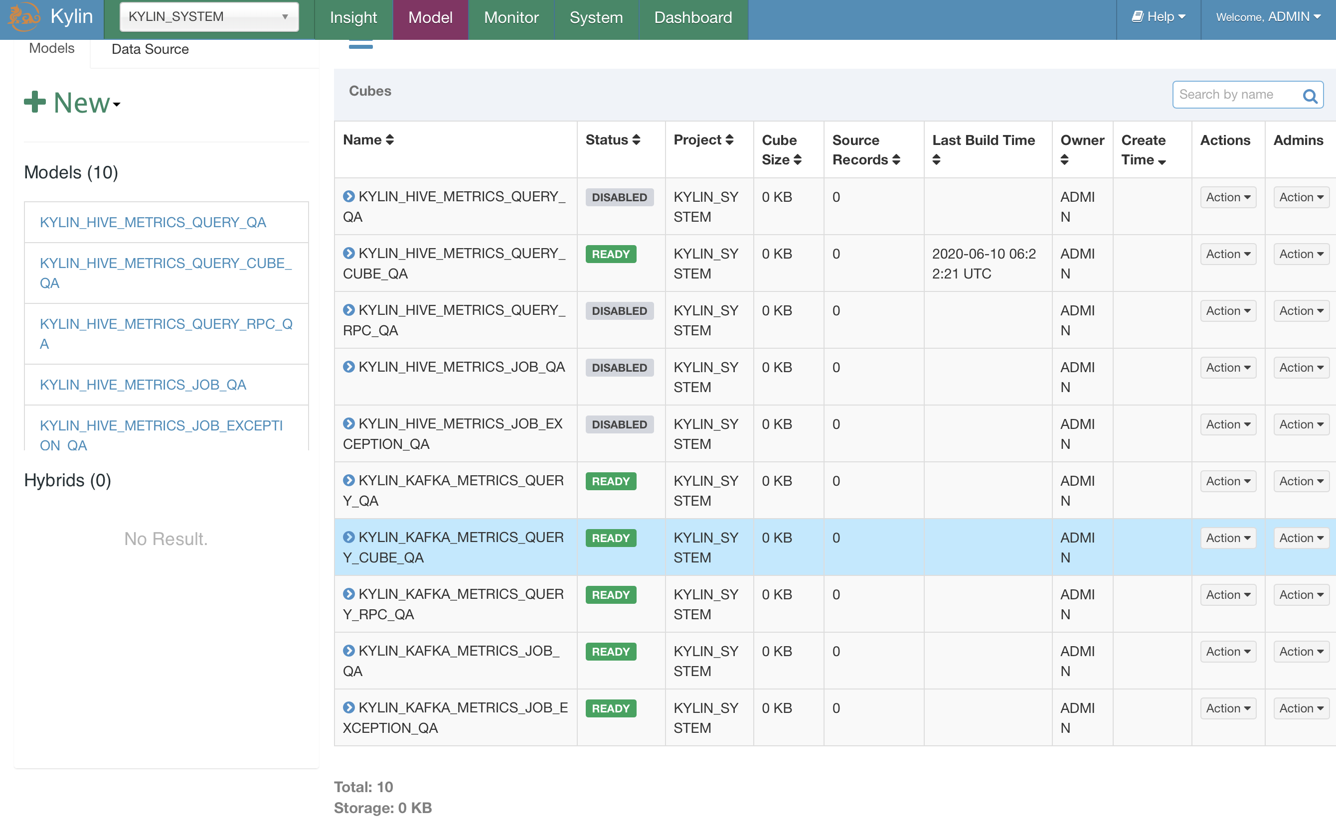
Task: Open Admins Action dropdown for KYLIN_KAFKA_METRICS_JOB_EXCEPTION_QA
Action: (1301, 708)
